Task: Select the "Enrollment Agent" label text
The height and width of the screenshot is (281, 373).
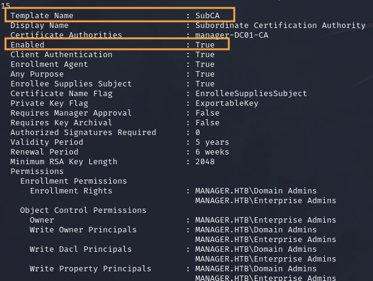Action: 49,64
